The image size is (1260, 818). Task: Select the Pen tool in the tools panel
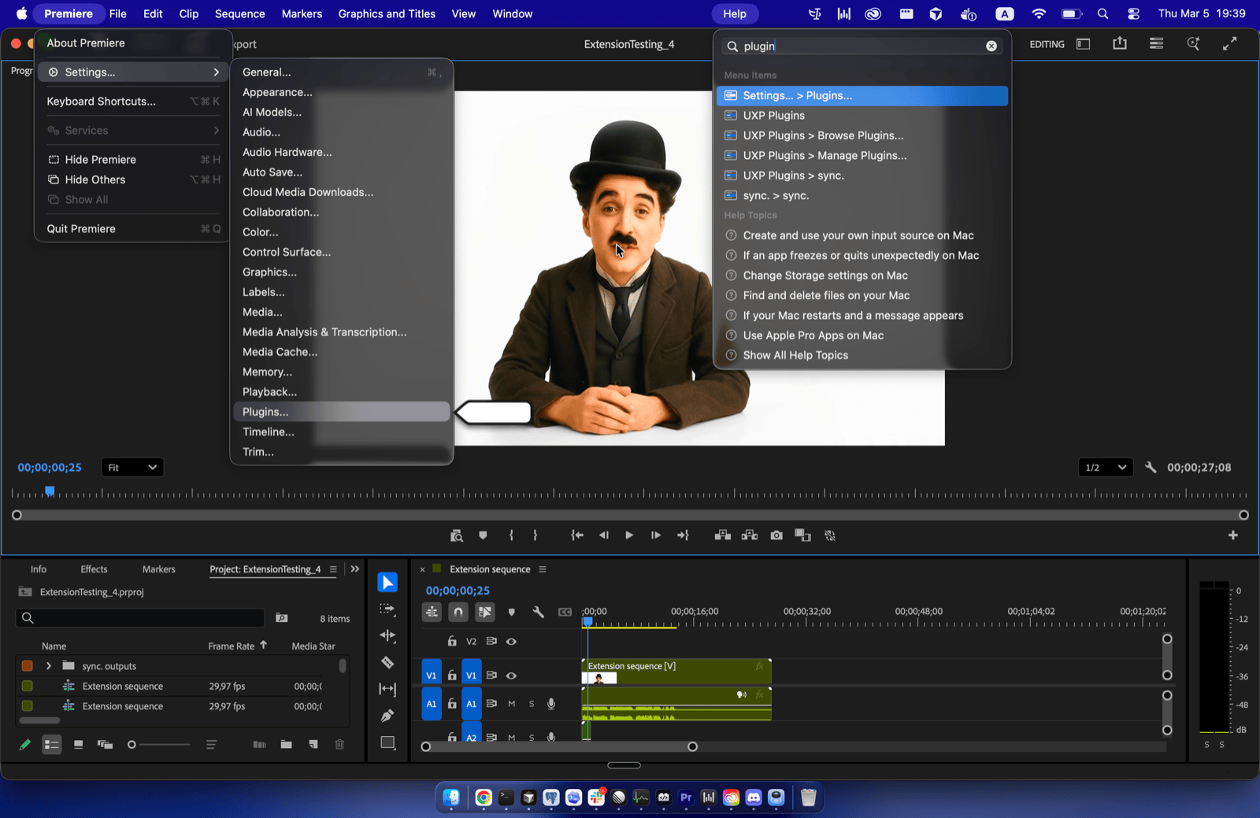[x=387, y=716]
